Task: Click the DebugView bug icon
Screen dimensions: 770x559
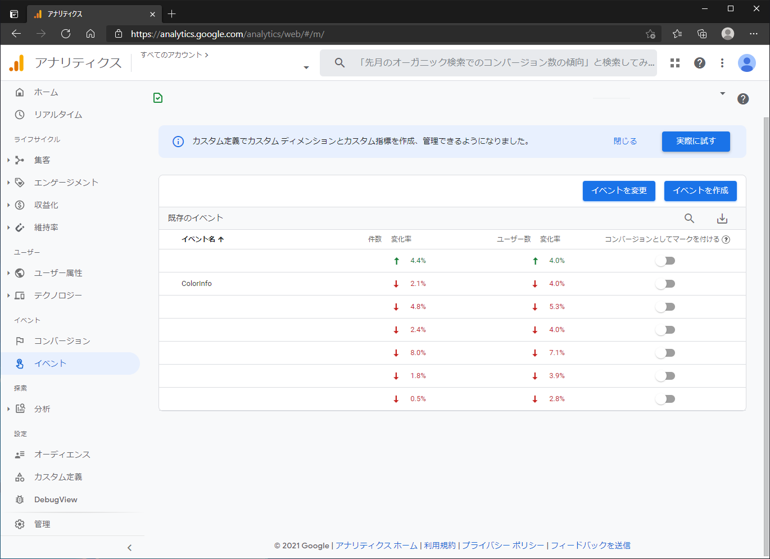Action: pos(20,499)
